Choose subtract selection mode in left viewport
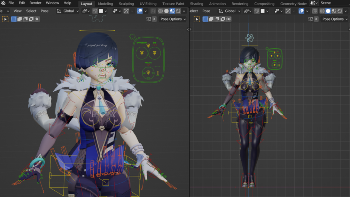 25,19
